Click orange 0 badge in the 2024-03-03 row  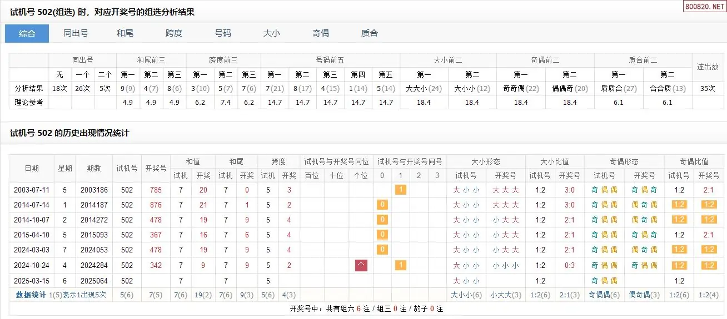pyautogui.click(x=382, y=250)
